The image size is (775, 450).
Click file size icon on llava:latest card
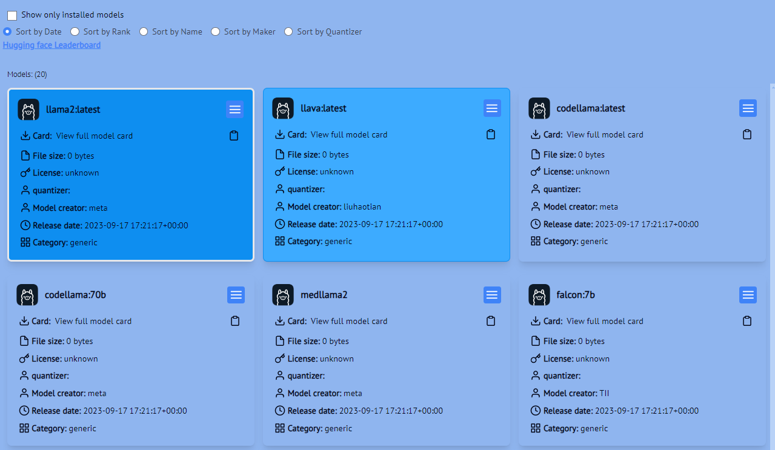point(279,154)
